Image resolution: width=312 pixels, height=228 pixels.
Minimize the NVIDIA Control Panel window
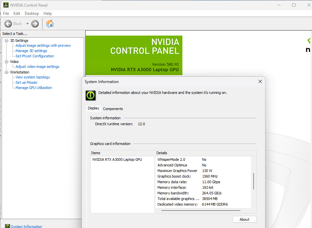[279, 5]
